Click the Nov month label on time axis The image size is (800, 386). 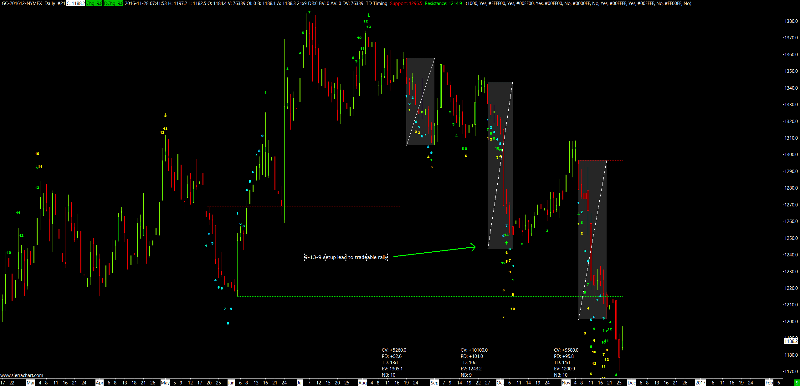click(566, 383)
